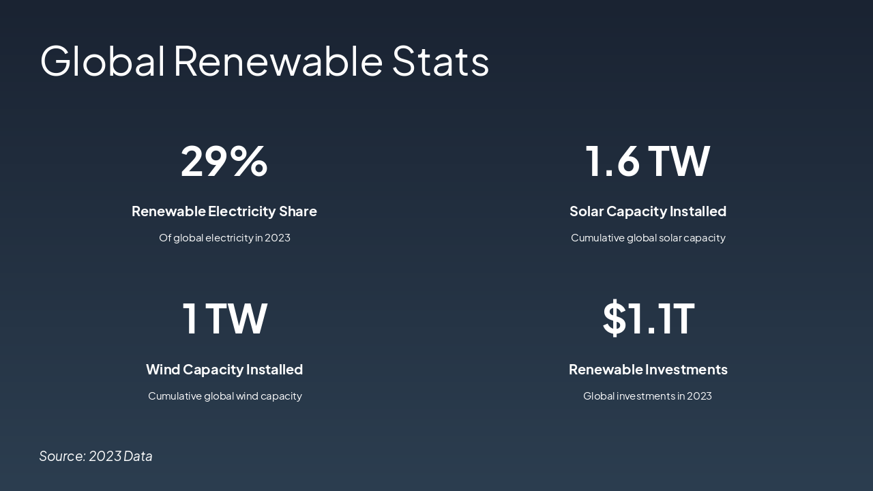The width and height of the screenshot is (873, 491).
Task: Click the "Cumulative global solar capacity" caption
Action: pyautogui.click(x=648, y=238)
